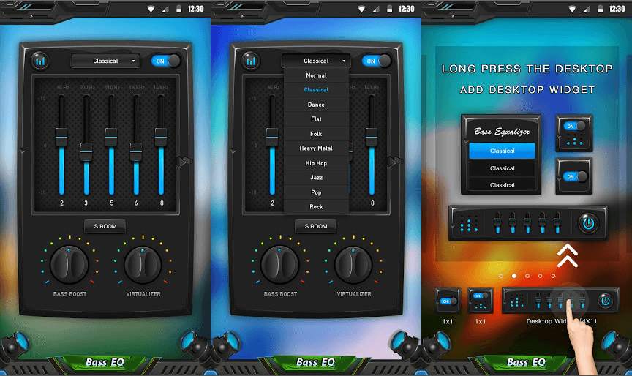Open the closed Classical preset dropdown

click(x=106, y=61)
